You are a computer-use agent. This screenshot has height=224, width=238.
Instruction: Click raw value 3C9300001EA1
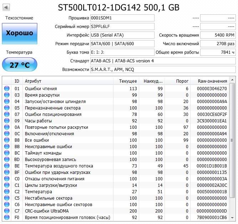[212, 121]
